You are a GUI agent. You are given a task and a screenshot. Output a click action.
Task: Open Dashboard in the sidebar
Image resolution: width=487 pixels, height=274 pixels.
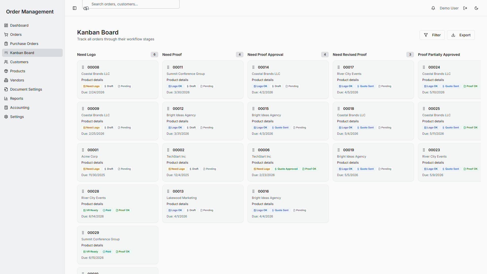32,25
